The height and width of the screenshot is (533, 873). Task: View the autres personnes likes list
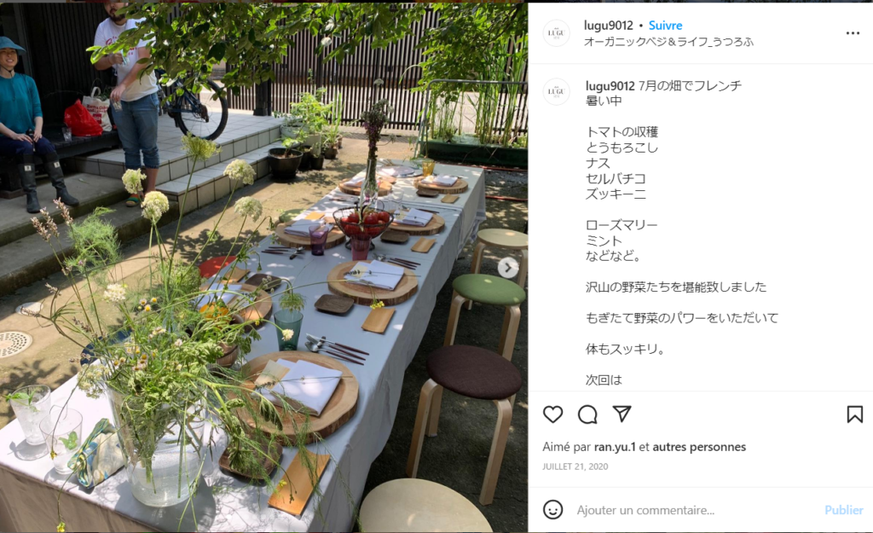pos(699,447)
